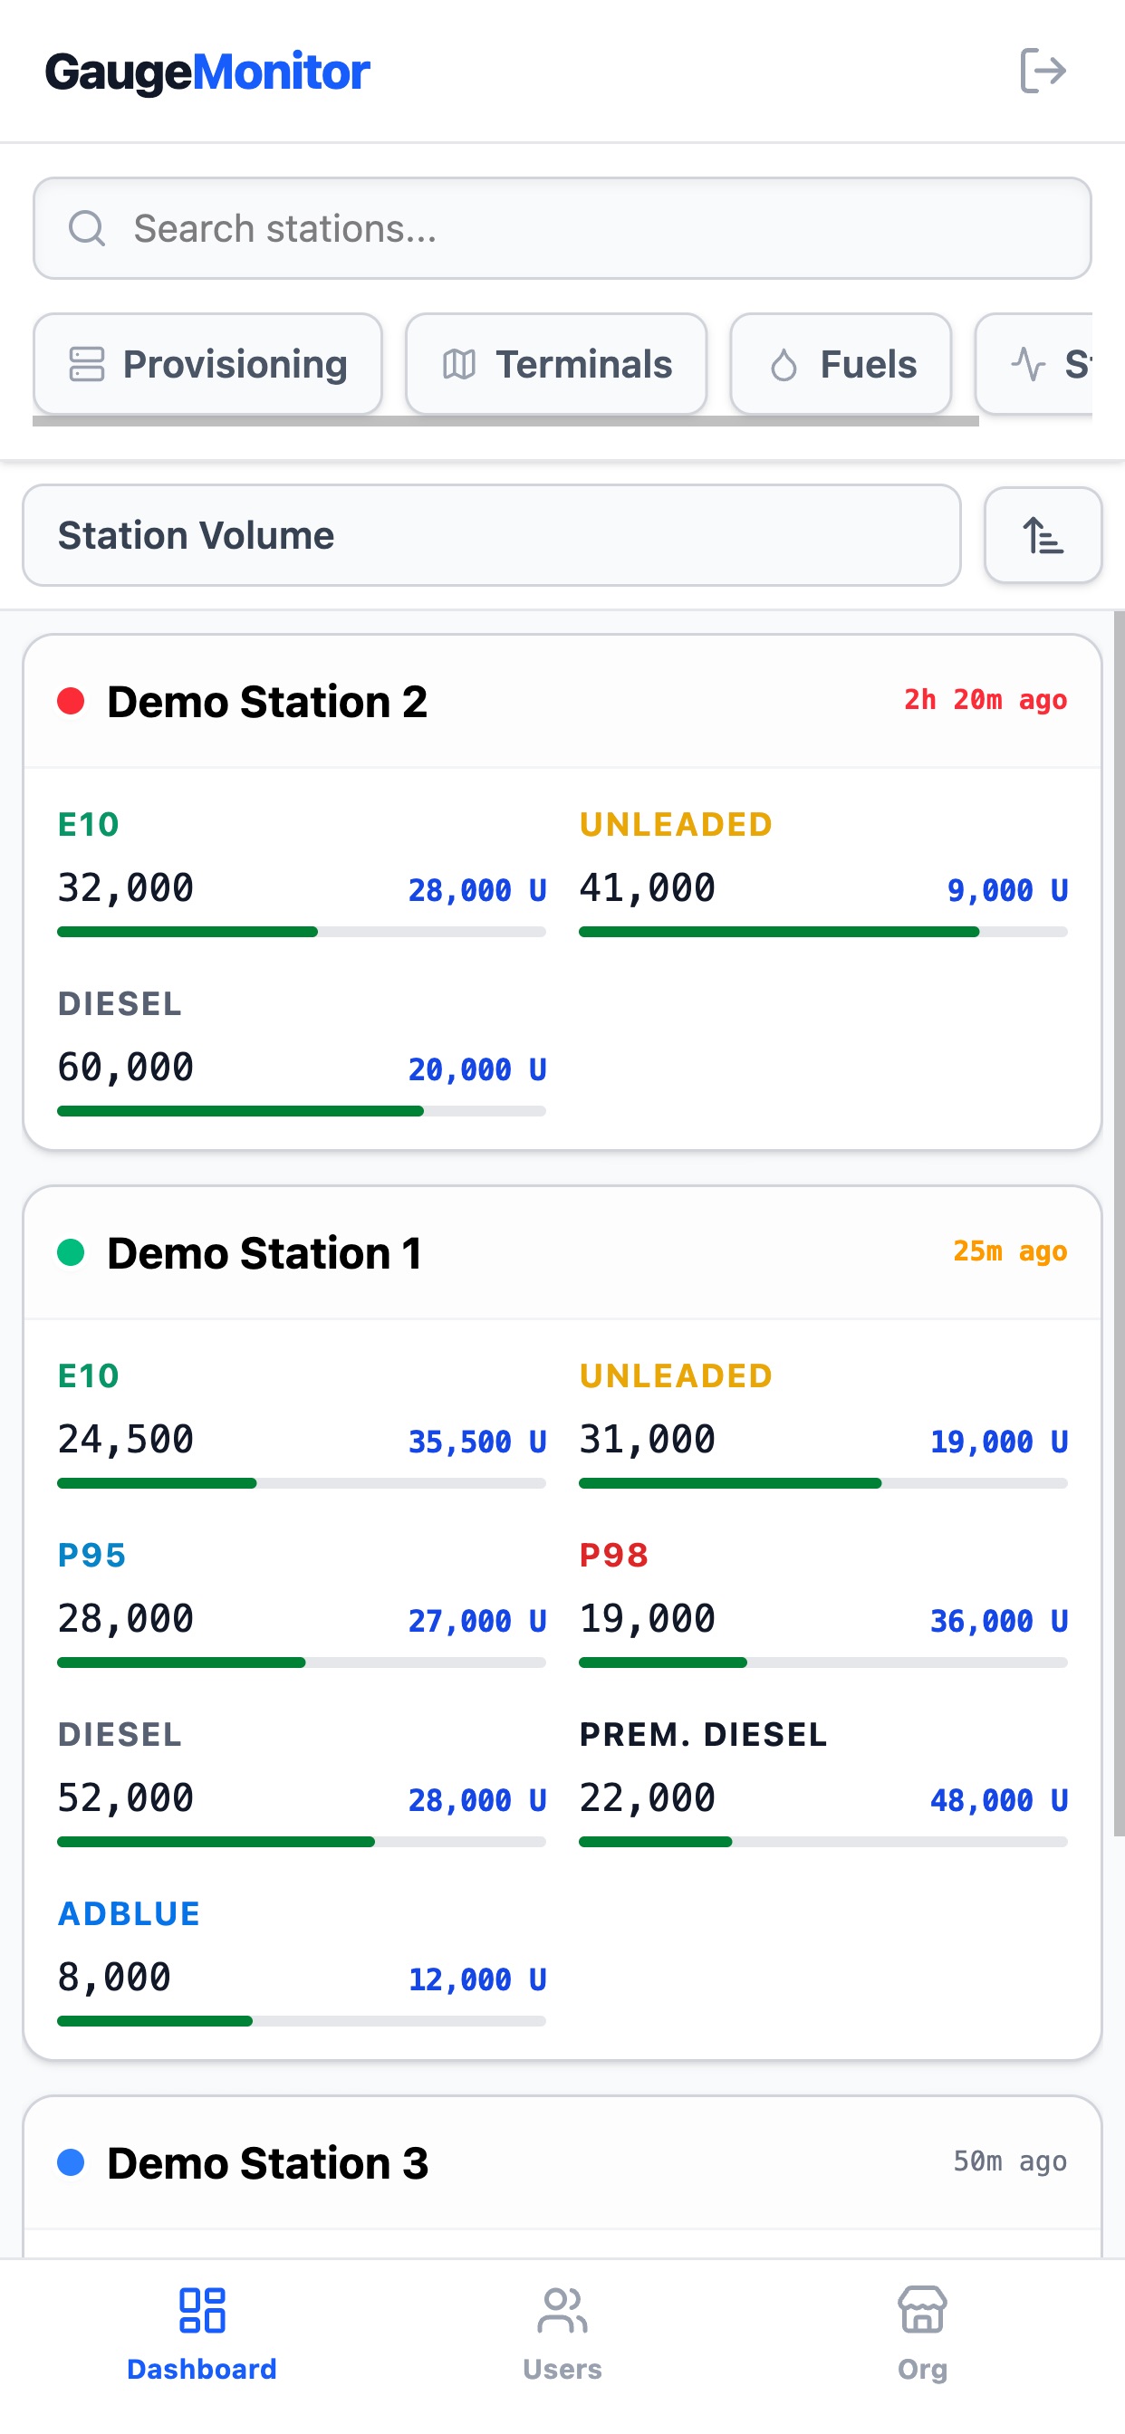Click the P95 fuel label
This screenshot has width=1125, height=2434.
tap(91, 1556)
